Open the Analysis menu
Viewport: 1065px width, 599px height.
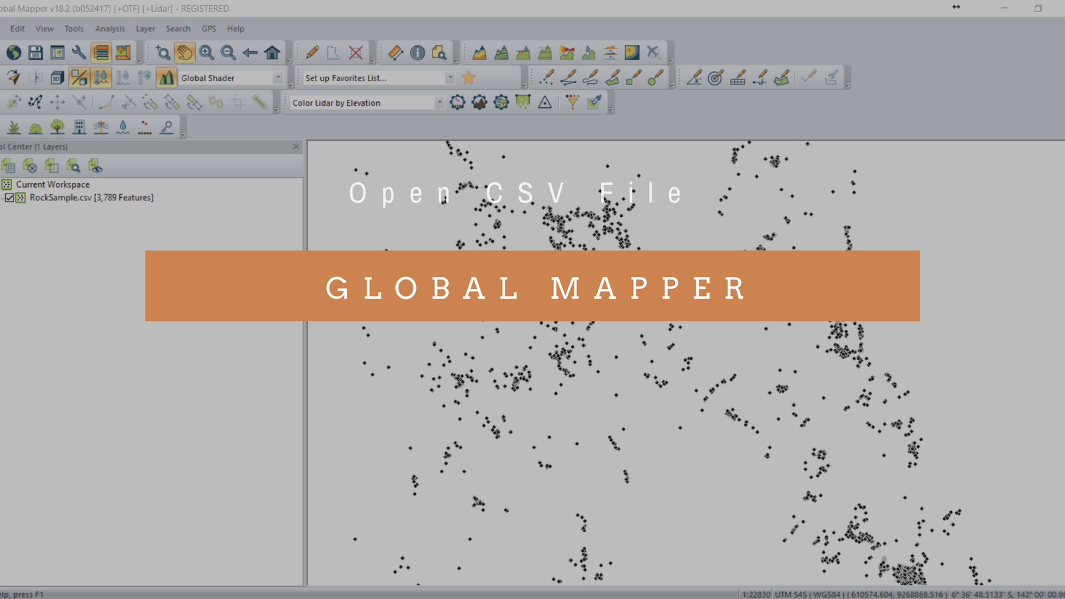coord(110,29)
